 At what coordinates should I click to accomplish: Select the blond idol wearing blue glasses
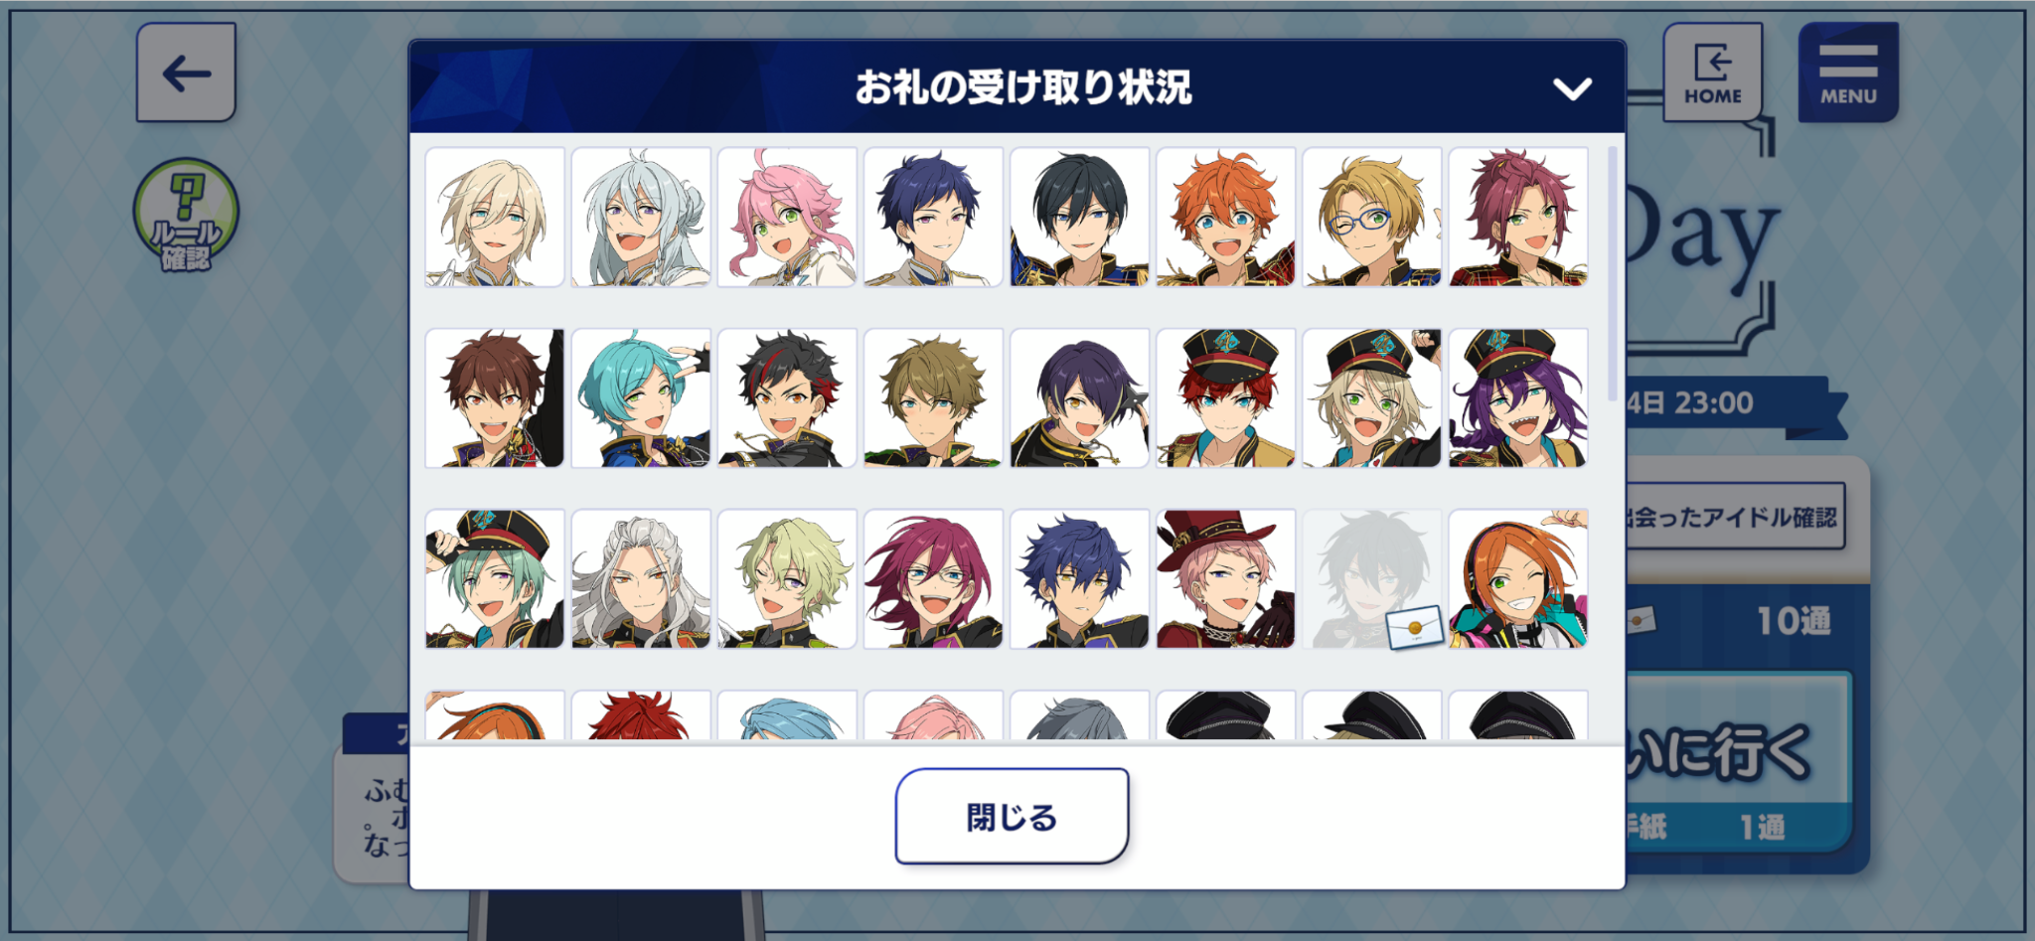tap(1371, 218)
